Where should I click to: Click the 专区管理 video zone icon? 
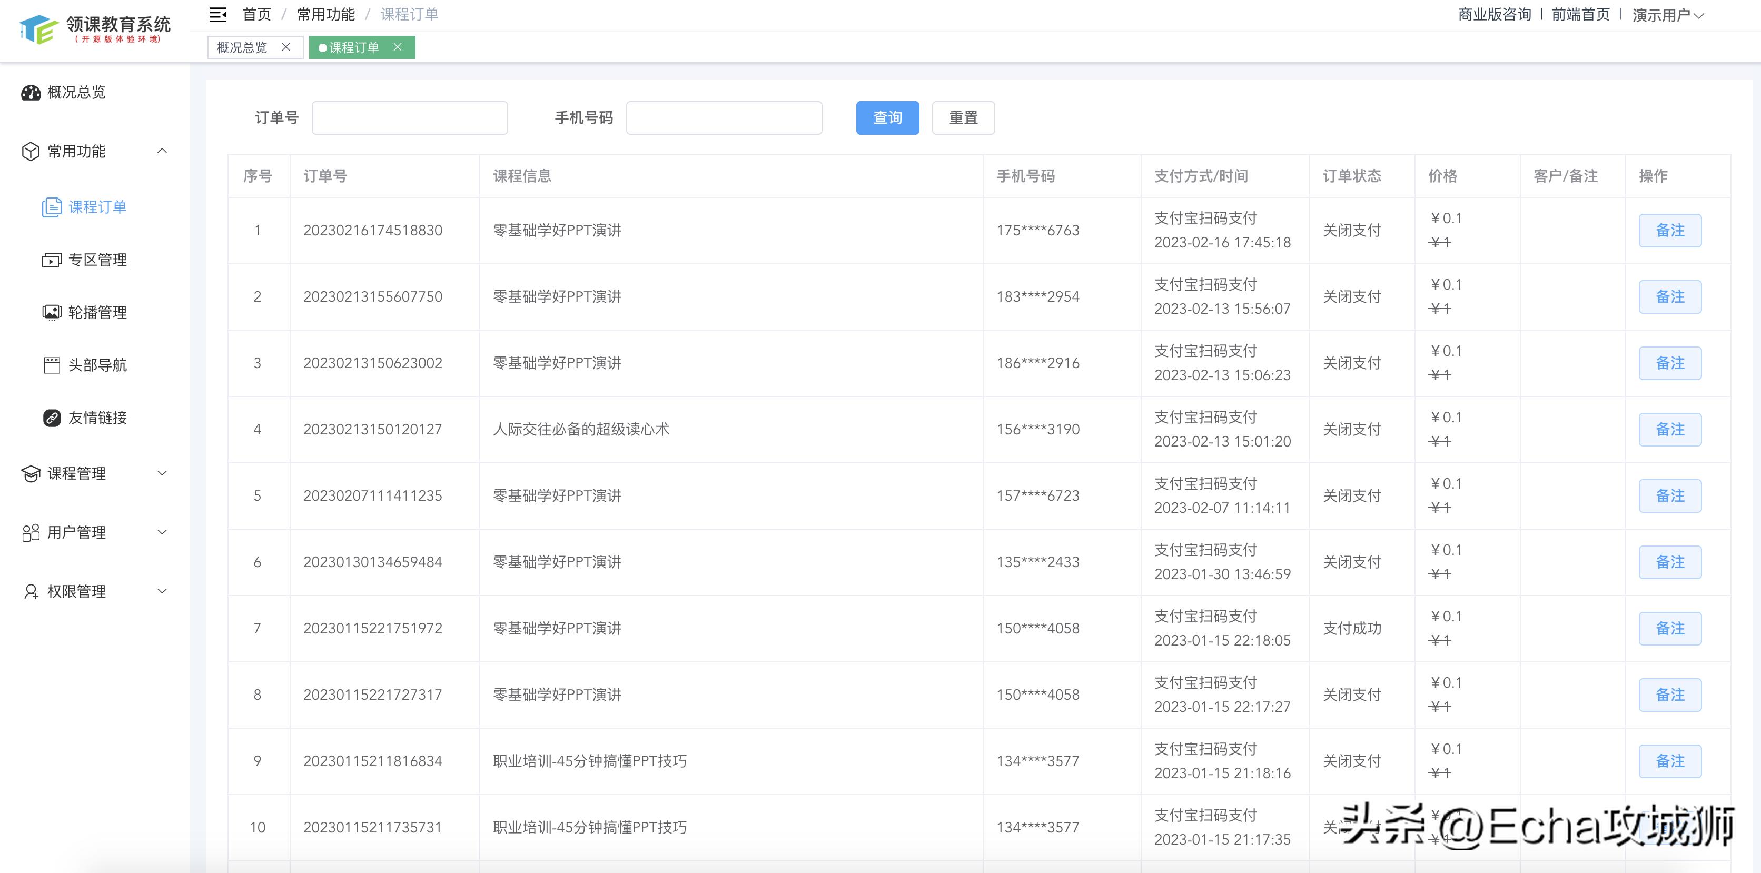point(53,260)
